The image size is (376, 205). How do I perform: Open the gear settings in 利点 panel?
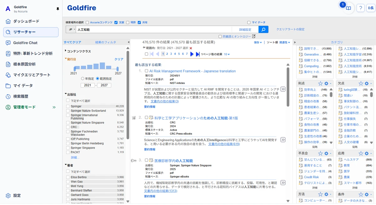(326, 83)
